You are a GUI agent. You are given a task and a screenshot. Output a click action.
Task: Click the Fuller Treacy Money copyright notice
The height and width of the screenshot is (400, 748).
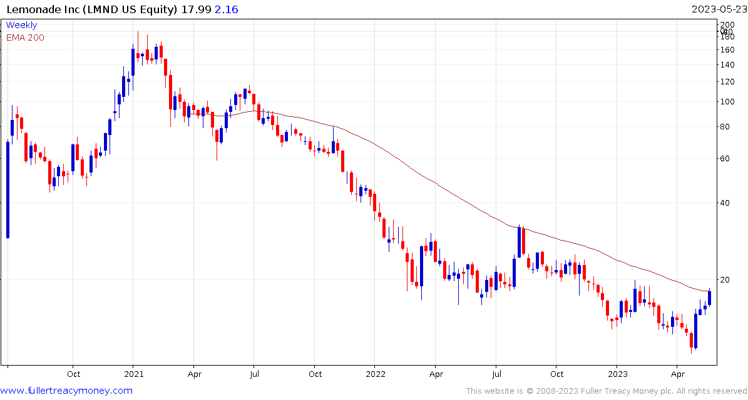coord(606,391)
